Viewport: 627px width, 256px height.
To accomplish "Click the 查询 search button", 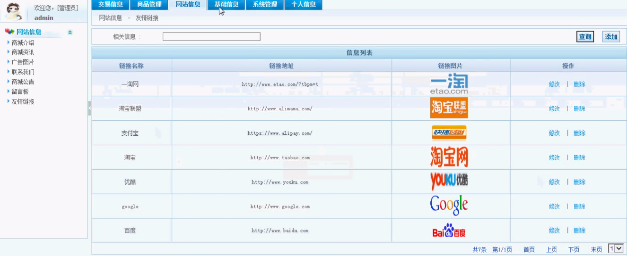I will 585,36.
